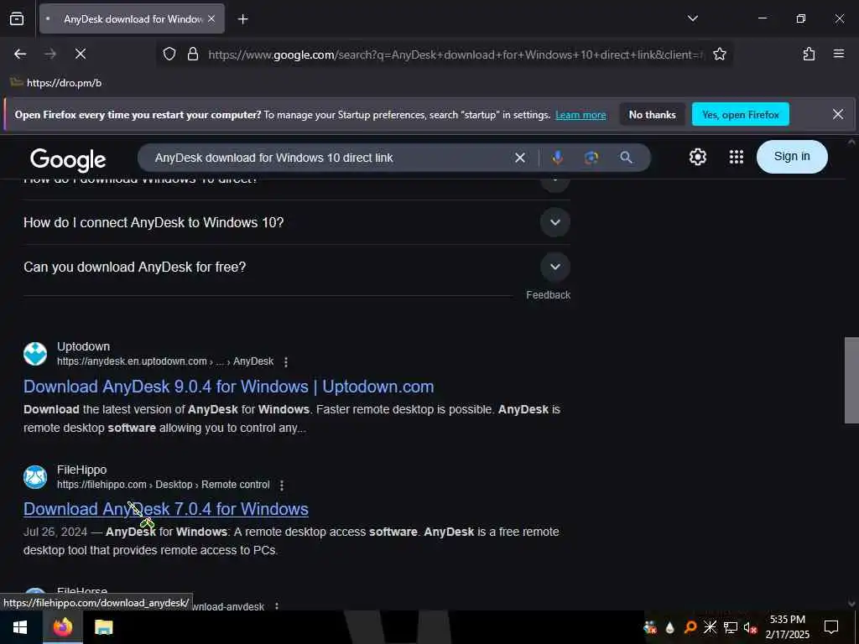The width and height of the screenshot is (859, 644).
Task: Click the Feedback link
Action: click(548, 294)
